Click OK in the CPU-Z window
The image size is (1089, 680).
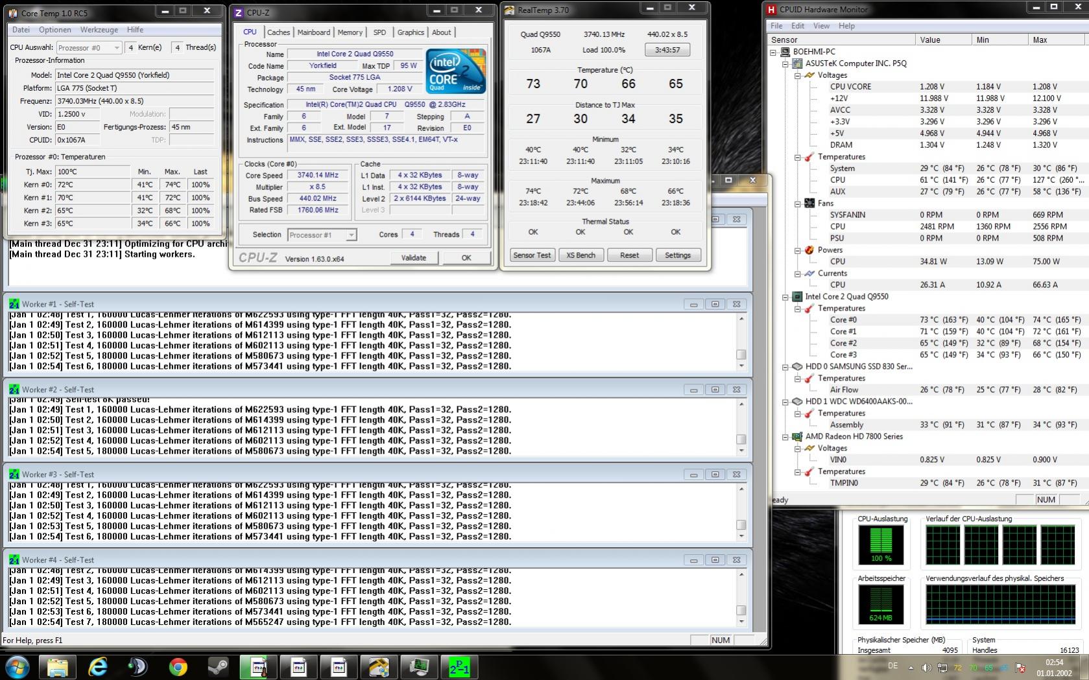click(466, 257)
